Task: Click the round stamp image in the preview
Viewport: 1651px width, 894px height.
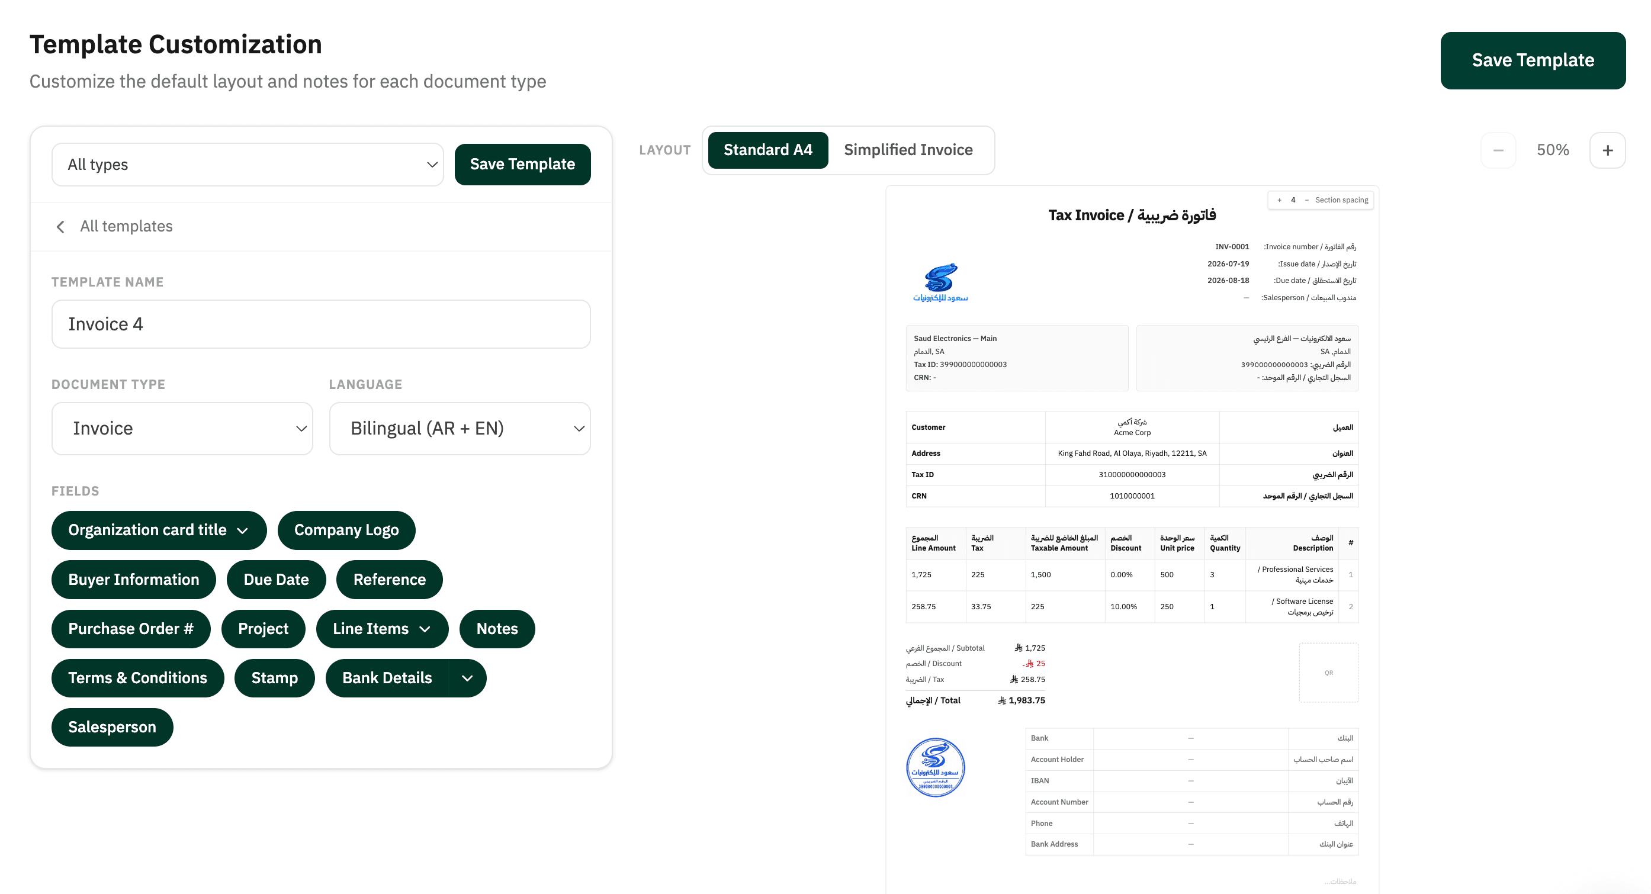Action: [935, 767]
